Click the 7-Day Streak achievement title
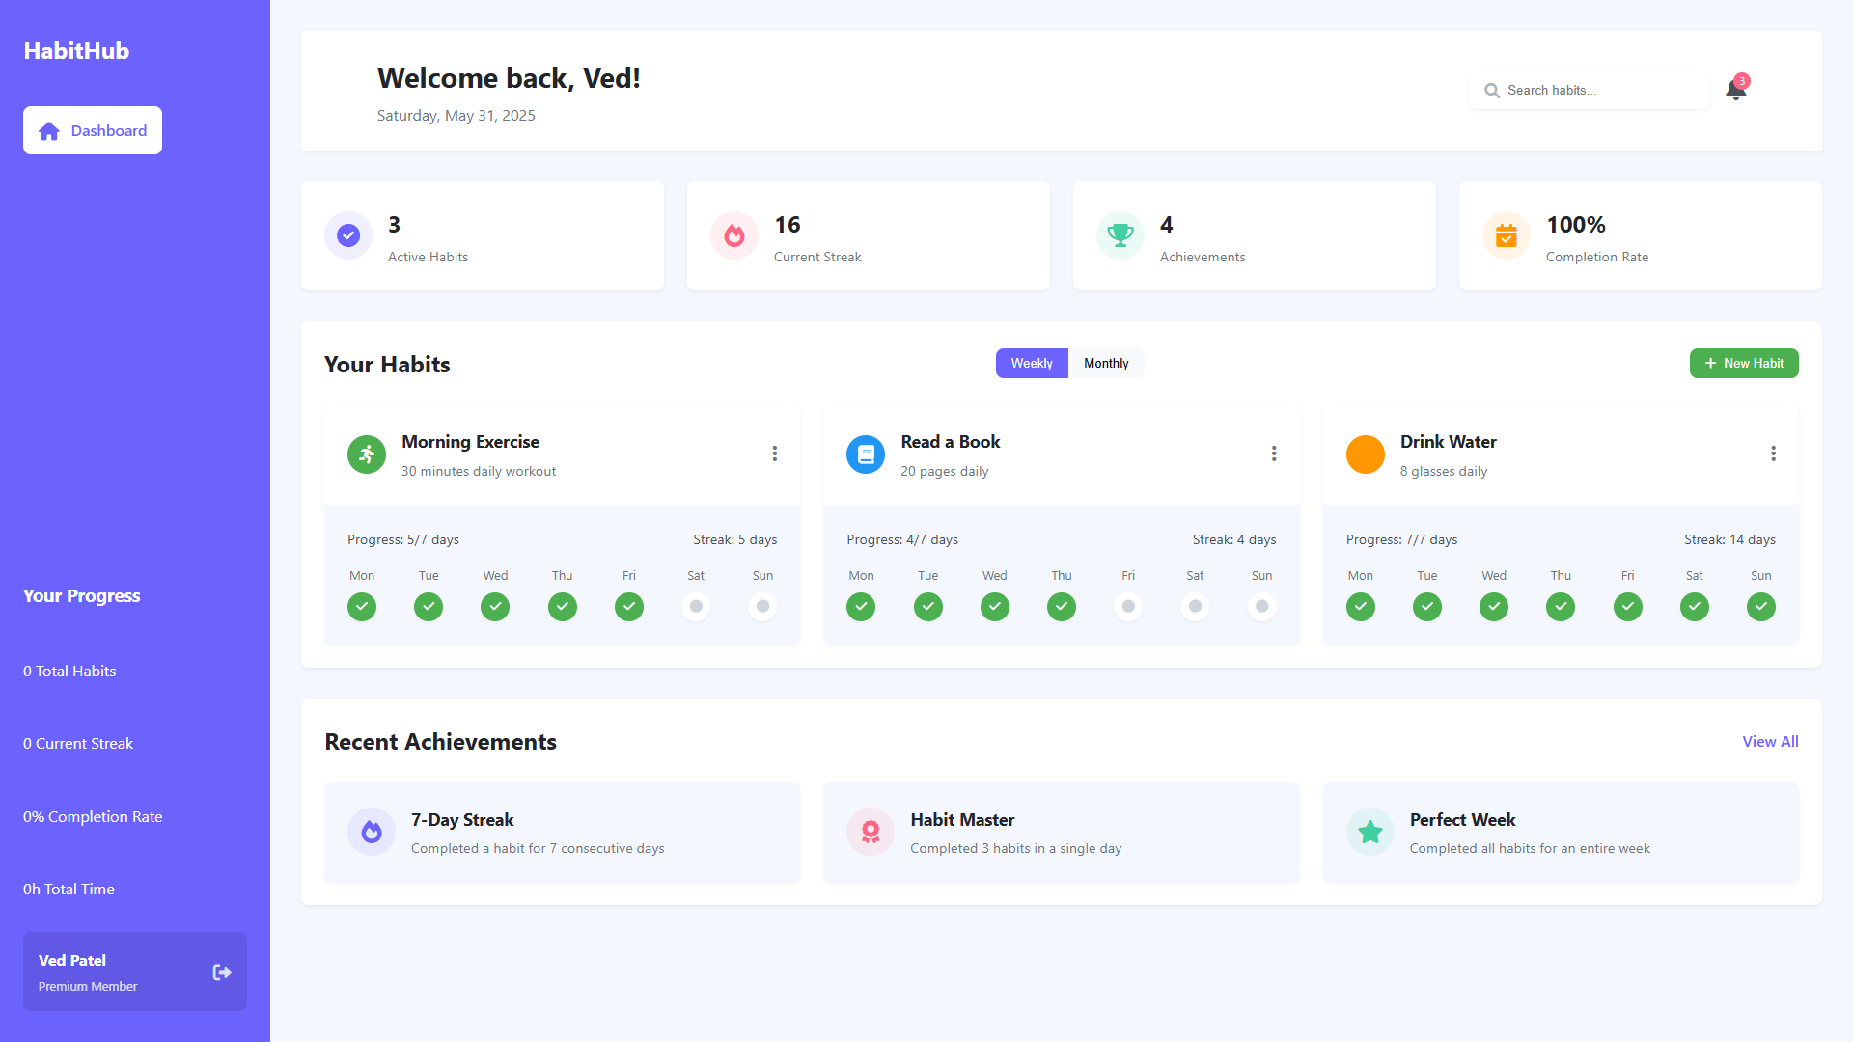 (462, 820)
